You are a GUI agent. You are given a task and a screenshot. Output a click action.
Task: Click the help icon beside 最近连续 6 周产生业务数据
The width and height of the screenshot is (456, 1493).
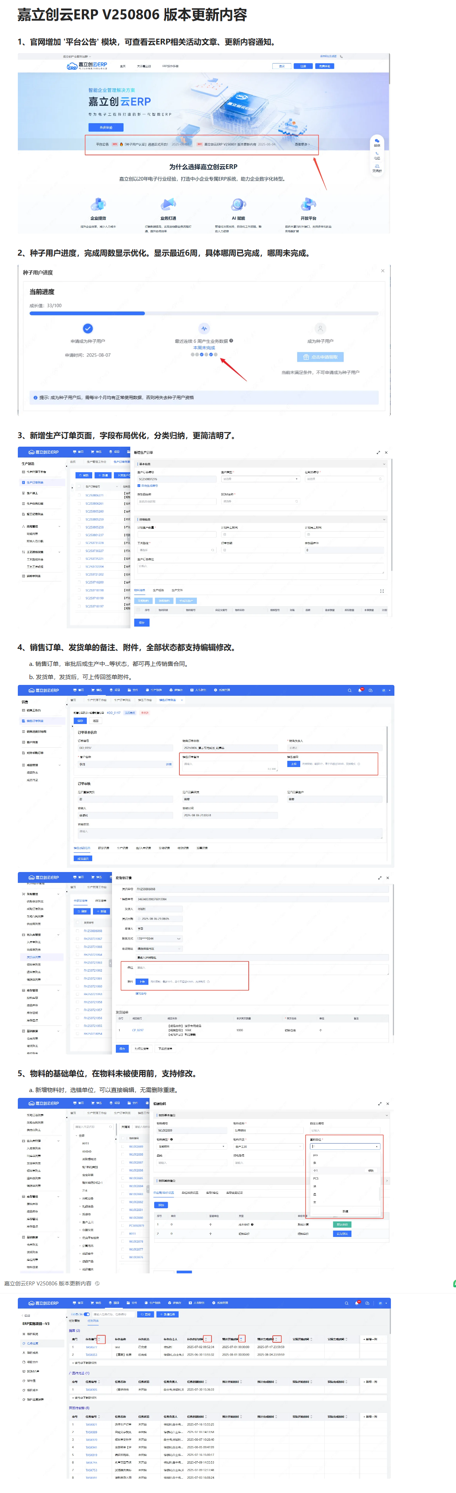click(231, 341)
